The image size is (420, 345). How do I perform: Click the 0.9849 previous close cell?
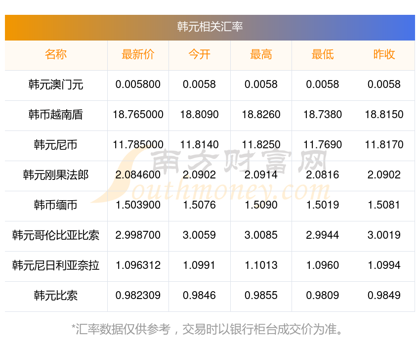(x=384, y=296)
